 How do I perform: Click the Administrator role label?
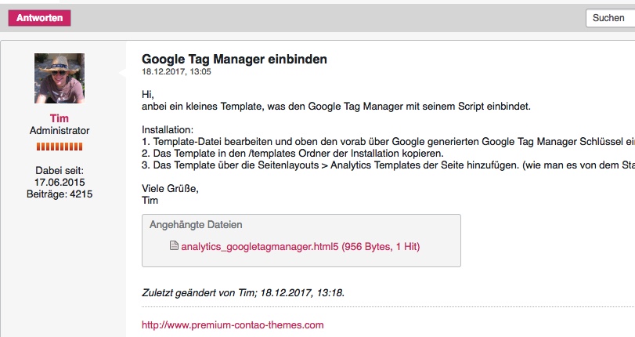click(x=60, y=131)
